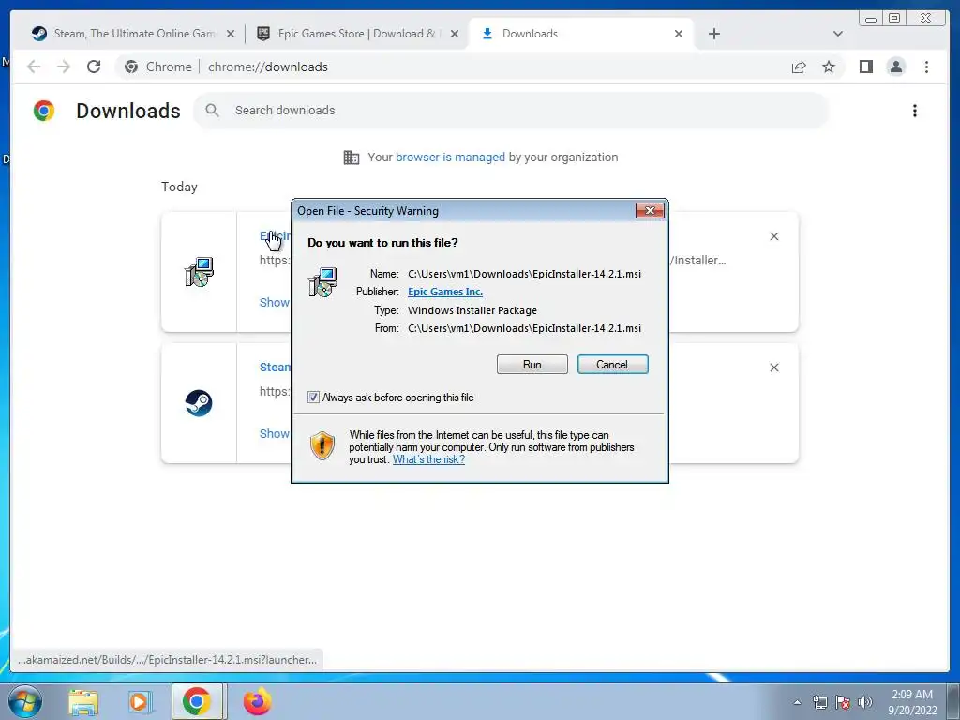Click the Steam favicon on first tab
Image resolution: width=960 pixels, height=720 pixels.
click(x=39, y=34)
